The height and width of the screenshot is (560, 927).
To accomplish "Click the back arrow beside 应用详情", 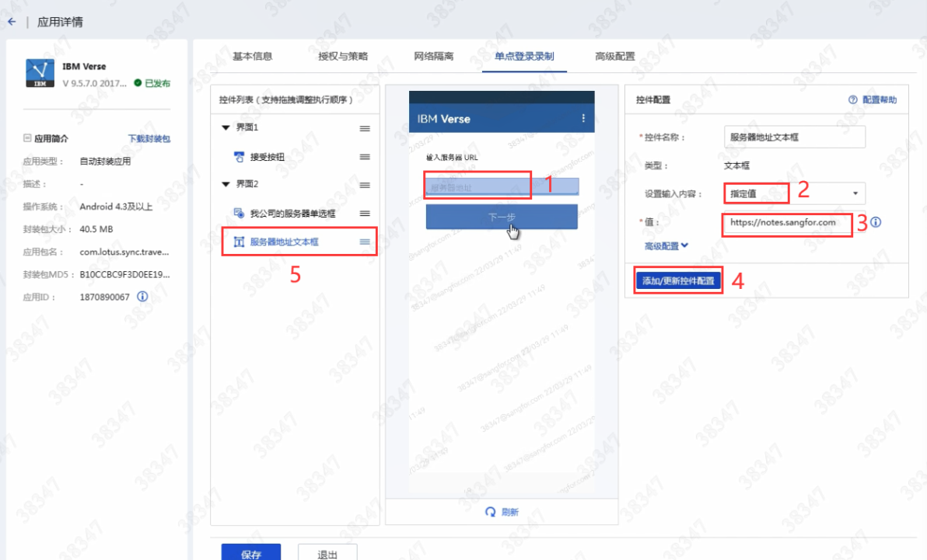I will point(12,22).
